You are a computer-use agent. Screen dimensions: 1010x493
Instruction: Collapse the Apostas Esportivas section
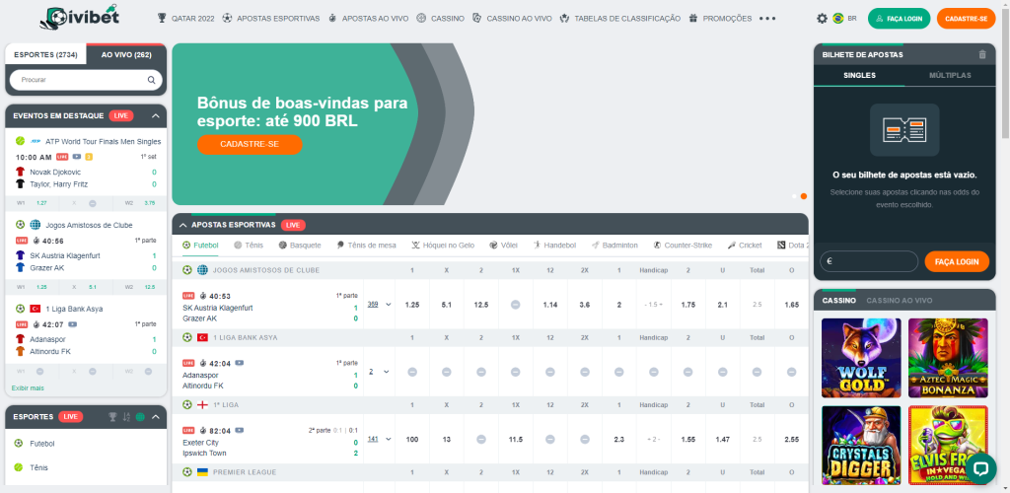tap(182, 225)
